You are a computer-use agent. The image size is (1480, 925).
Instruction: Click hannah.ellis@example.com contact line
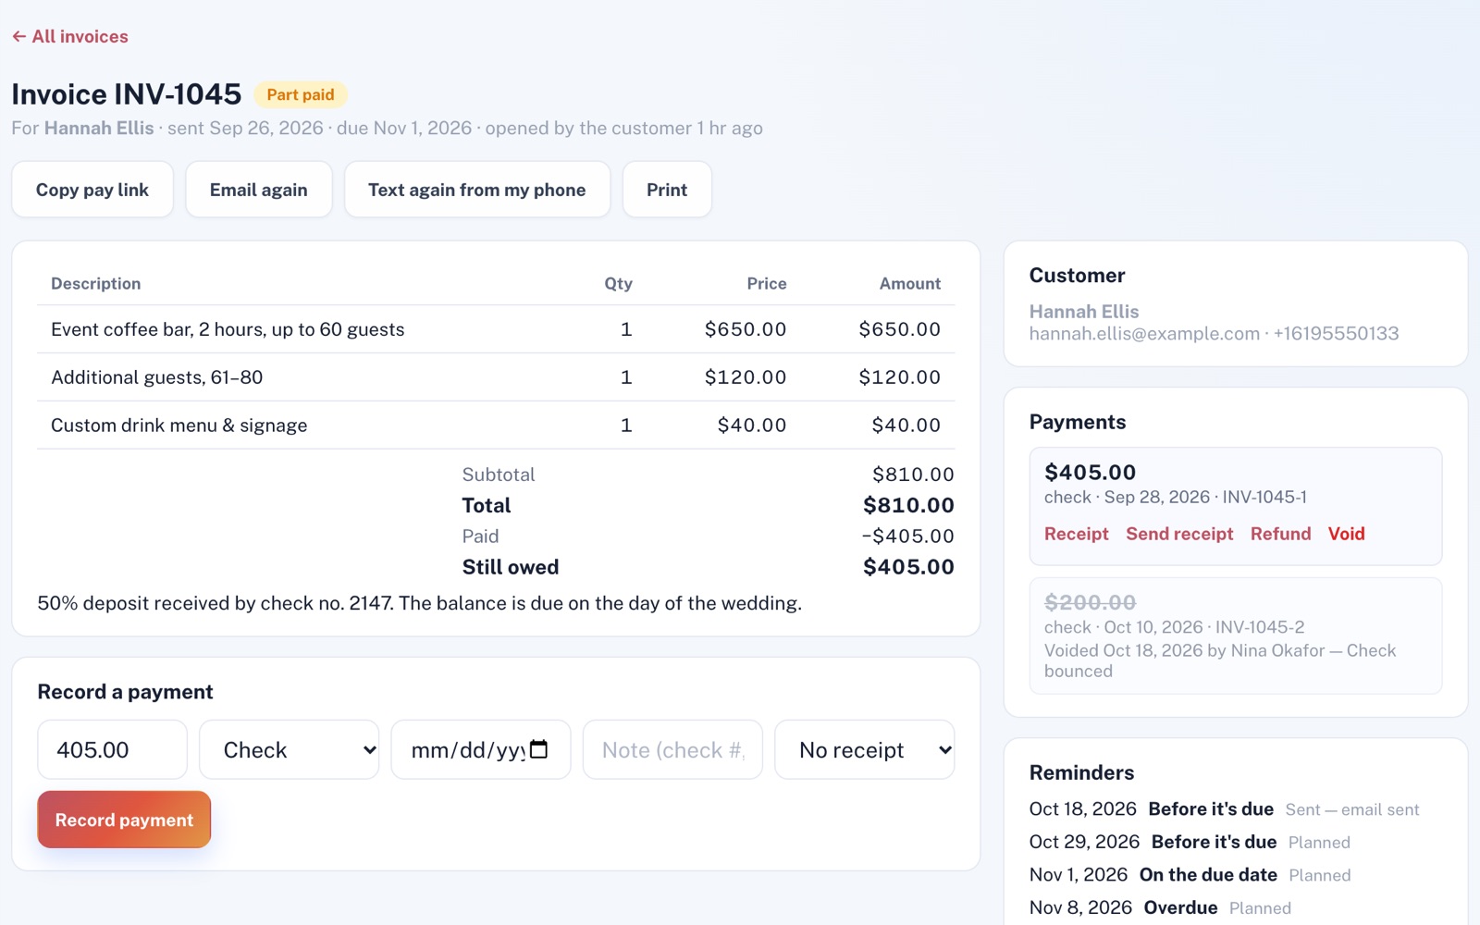[1214, 334]
